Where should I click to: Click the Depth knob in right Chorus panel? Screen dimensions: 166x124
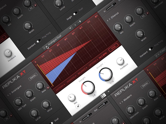pos(129,19)
